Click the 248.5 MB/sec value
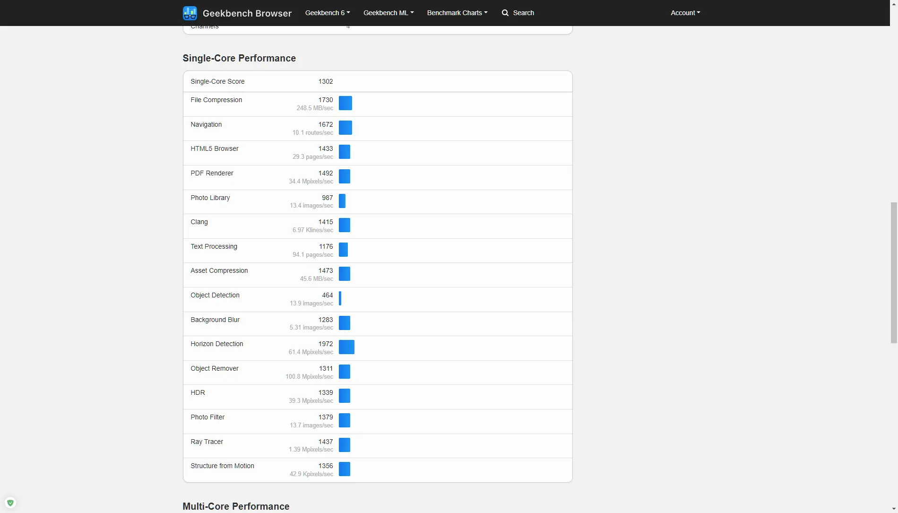 click(x=315, y=108)
